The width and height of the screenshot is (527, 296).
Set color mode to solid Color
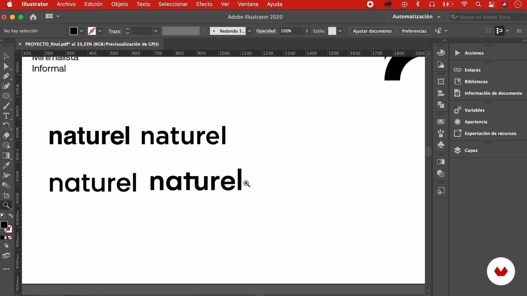2,238
